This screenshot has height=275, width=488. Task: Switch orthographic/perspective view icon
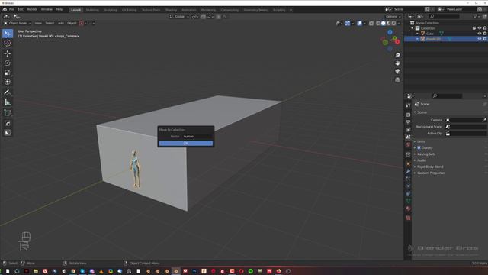point(397,79)
